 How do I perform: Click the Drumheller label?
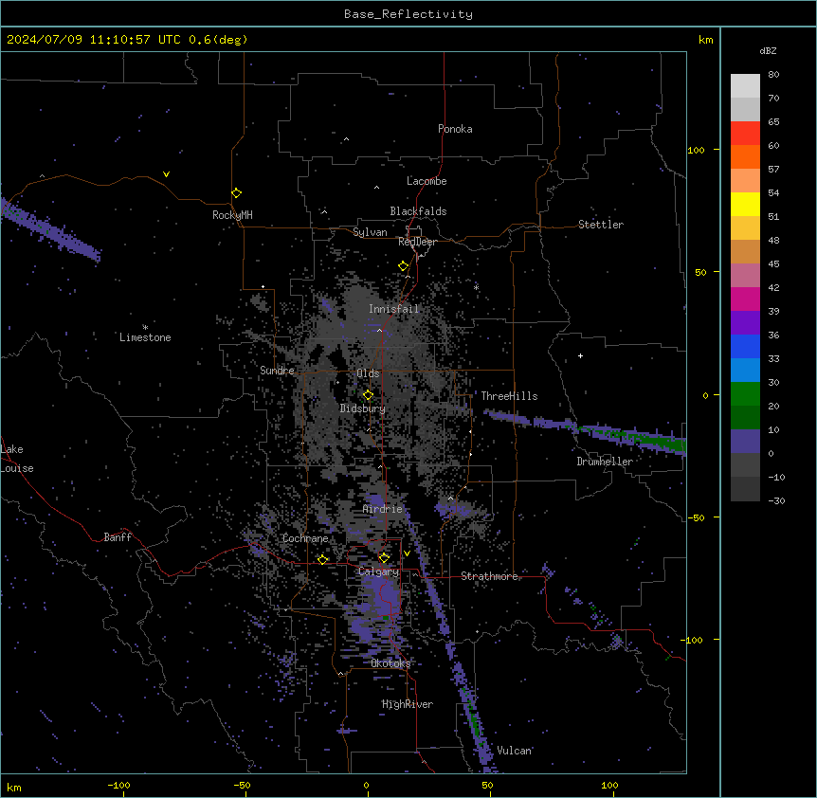point(605,462)
